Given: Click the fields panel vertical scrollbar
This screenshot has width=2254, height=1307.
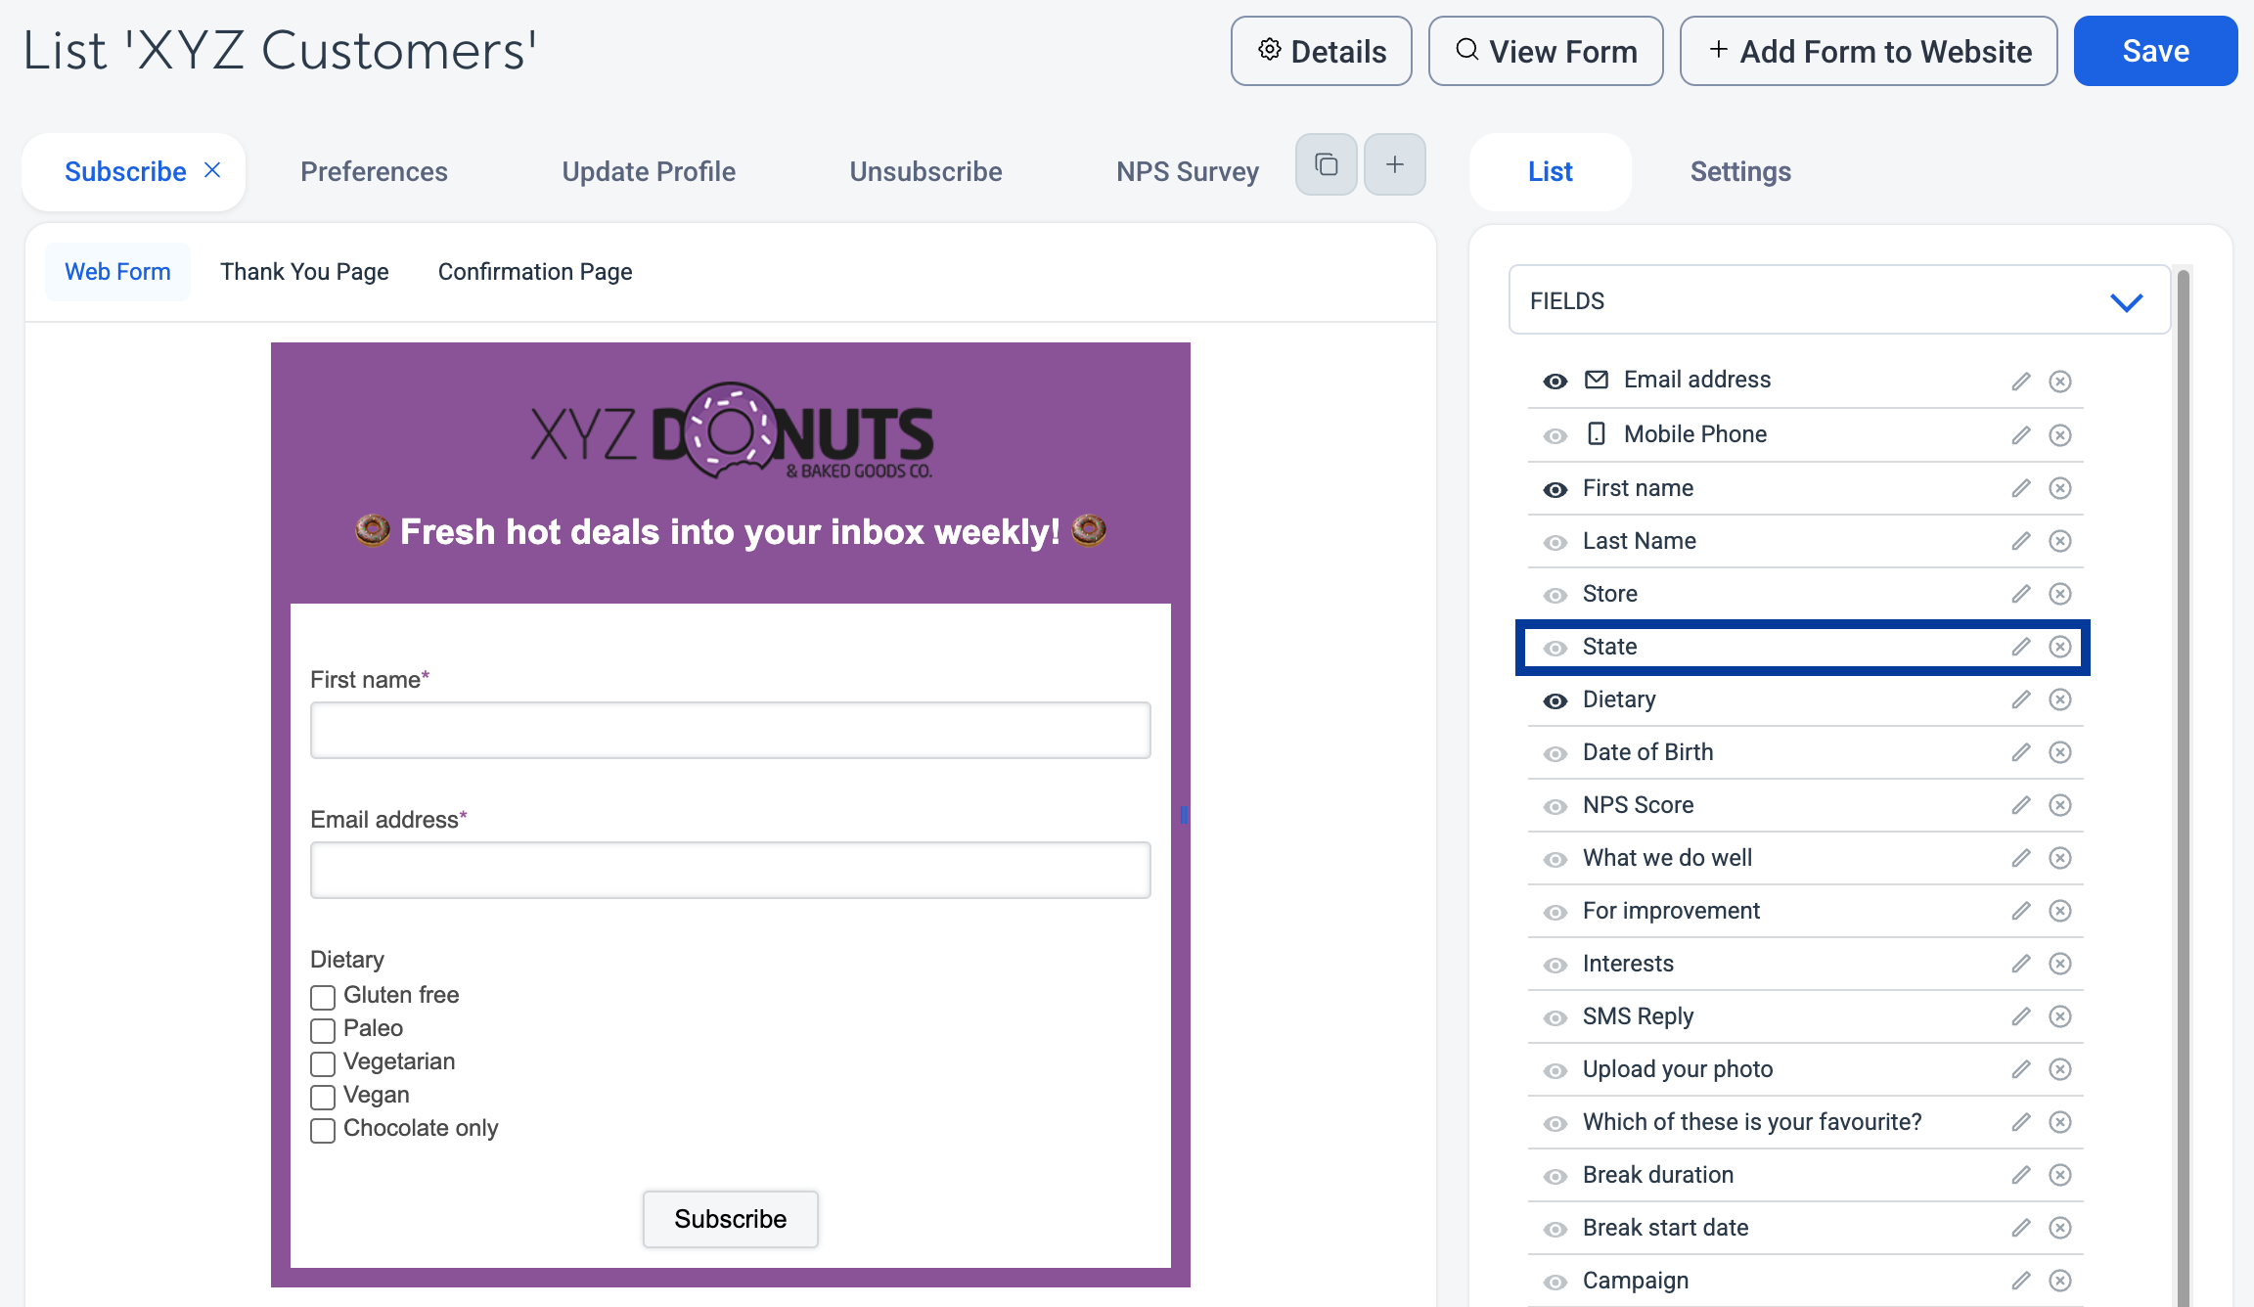Looking at the screenshot, I should 2183,788.
